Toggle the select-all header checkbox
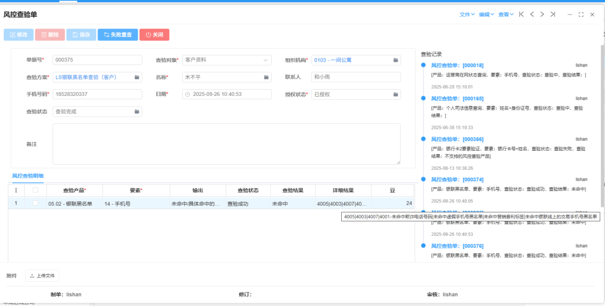 [x=35, y=190]
